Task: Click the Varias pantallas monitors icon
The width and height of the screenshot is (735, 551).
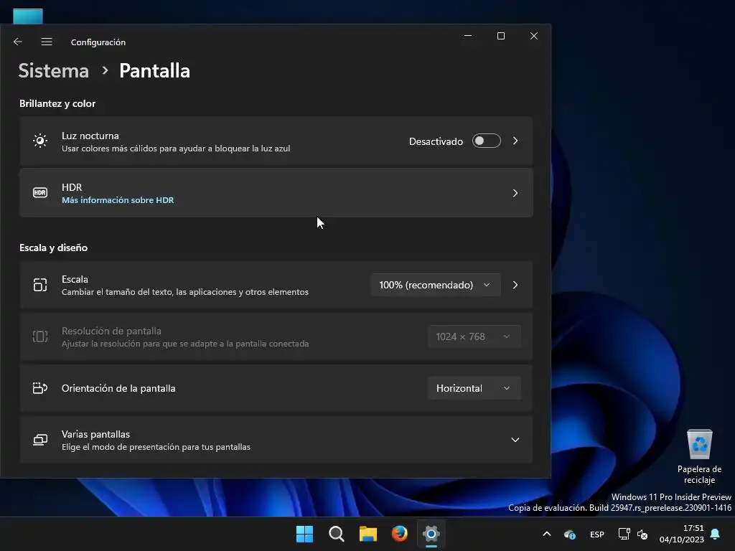Action: tap(40, 440)
